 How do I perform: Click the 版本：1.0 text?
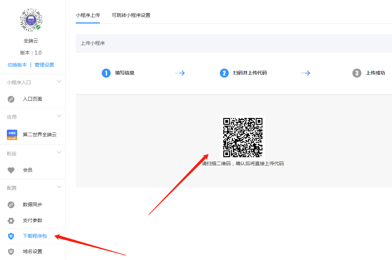point(31,53)
